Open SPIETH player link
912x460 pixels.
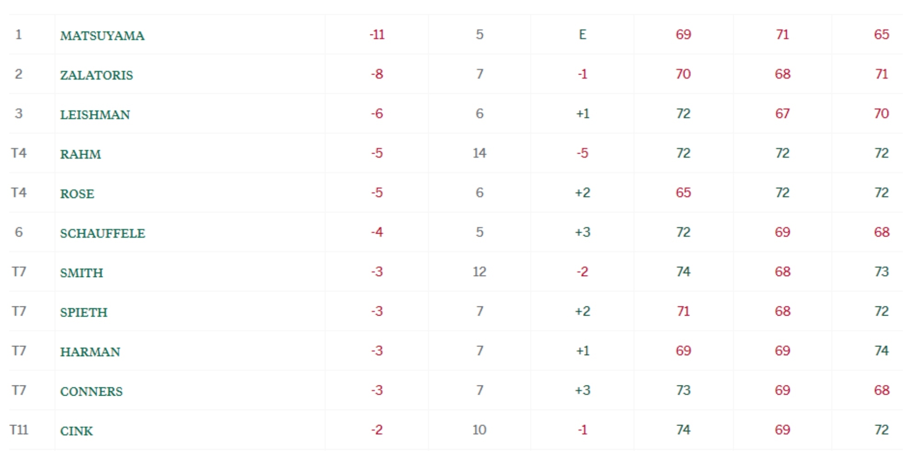(83, 312)
